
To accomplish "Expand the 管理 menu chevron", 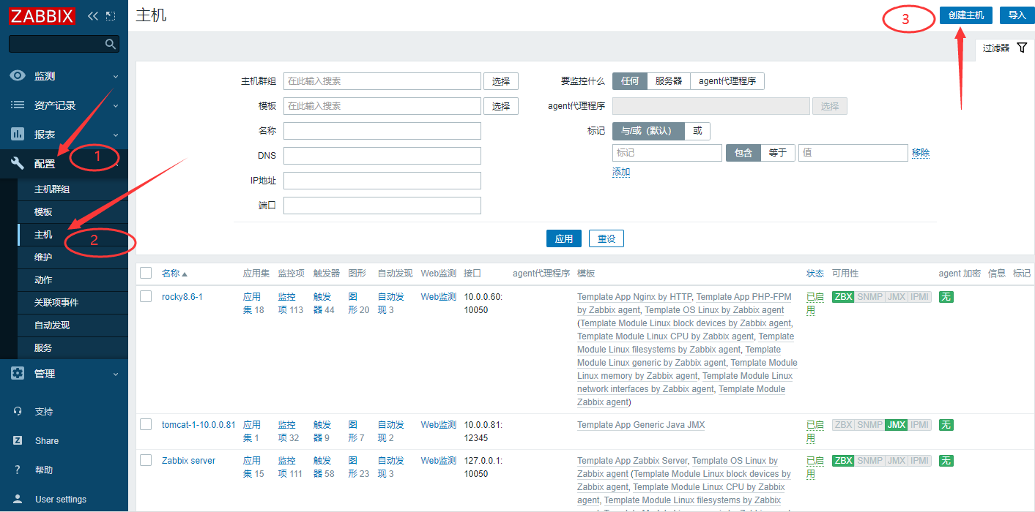I will (x=115, y=374).
